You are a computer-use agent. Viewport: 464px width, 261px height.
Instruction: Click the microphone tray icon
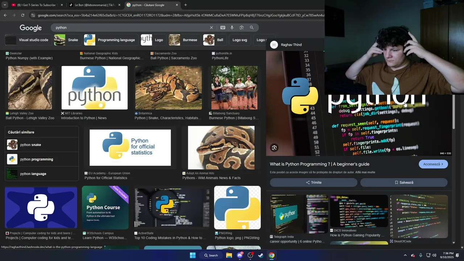point(420,256)
